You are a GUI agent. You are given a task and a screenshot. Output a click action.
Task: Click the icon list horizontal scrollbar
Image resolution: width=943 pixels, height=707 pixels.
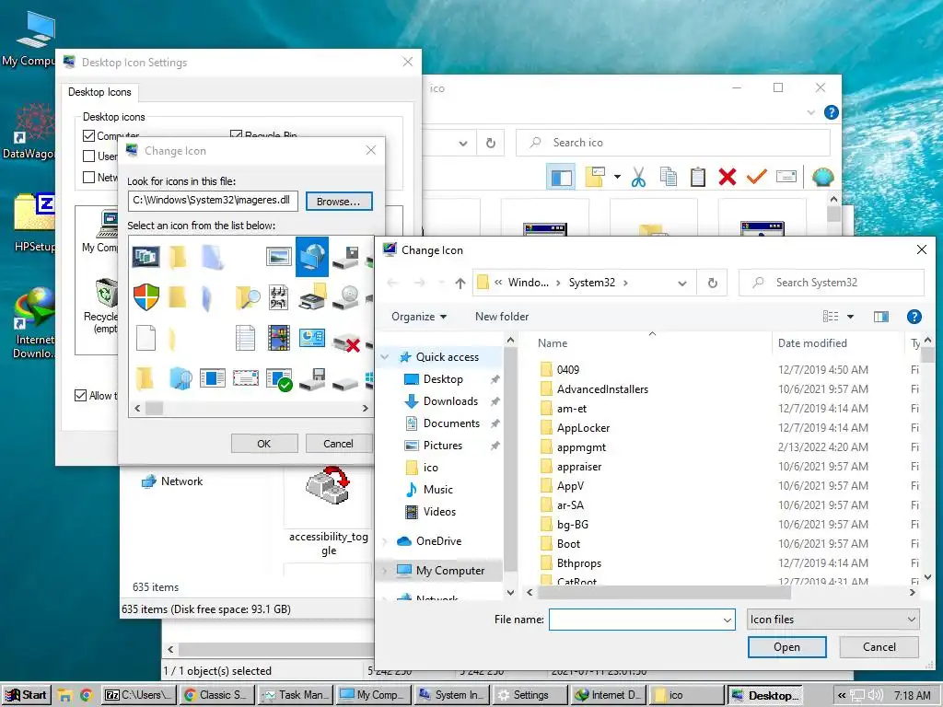pyautogui.click(x=251, y=408)
